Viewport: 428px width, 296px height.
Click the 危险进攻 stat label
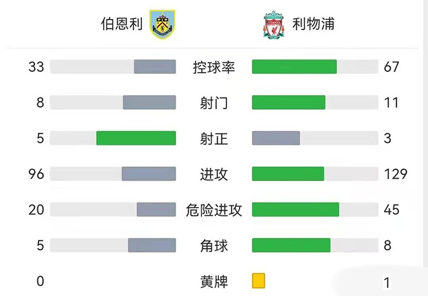coord(214,210)
